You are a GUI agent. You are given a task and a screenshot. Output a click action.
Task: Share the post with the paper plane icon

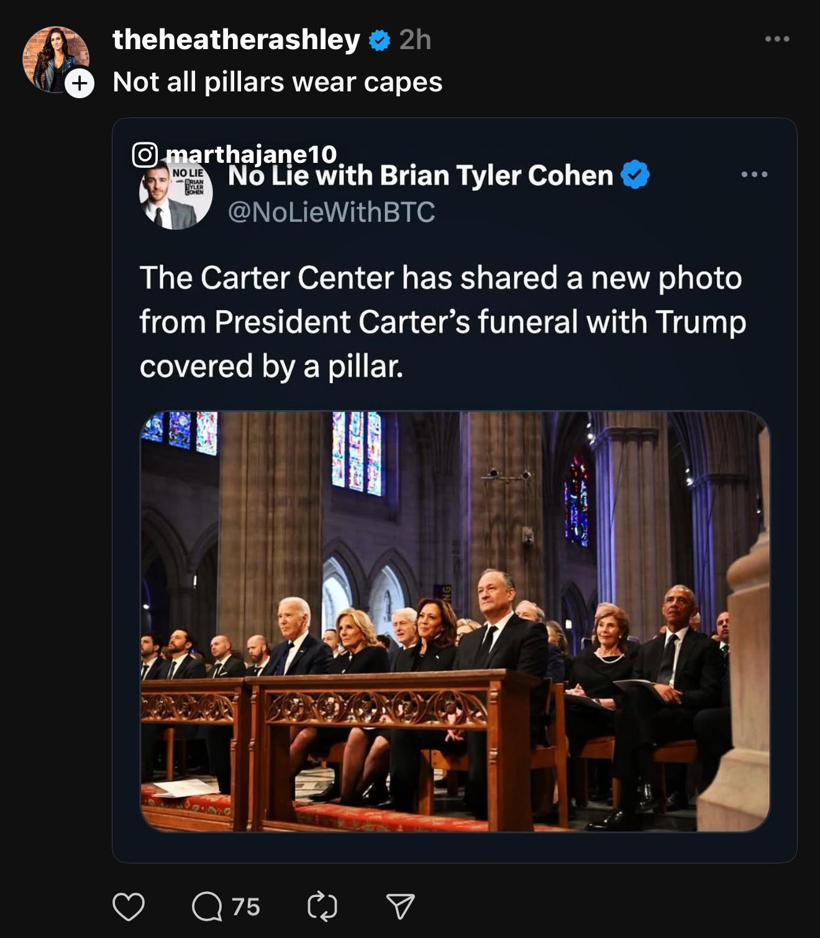pyautogui.click(x=400, y=906)
